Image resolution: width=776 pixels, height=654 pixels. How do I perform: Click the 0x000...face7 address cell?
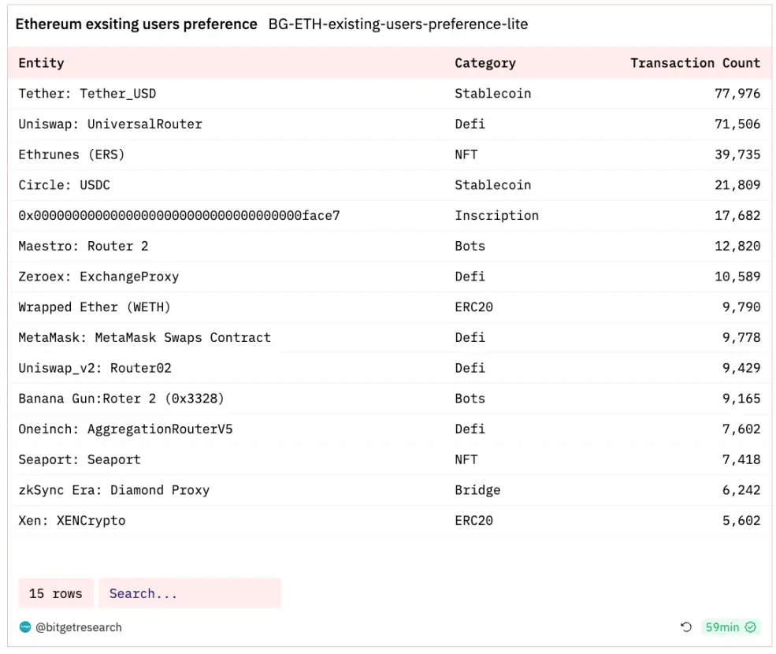[x=179, y=215]
